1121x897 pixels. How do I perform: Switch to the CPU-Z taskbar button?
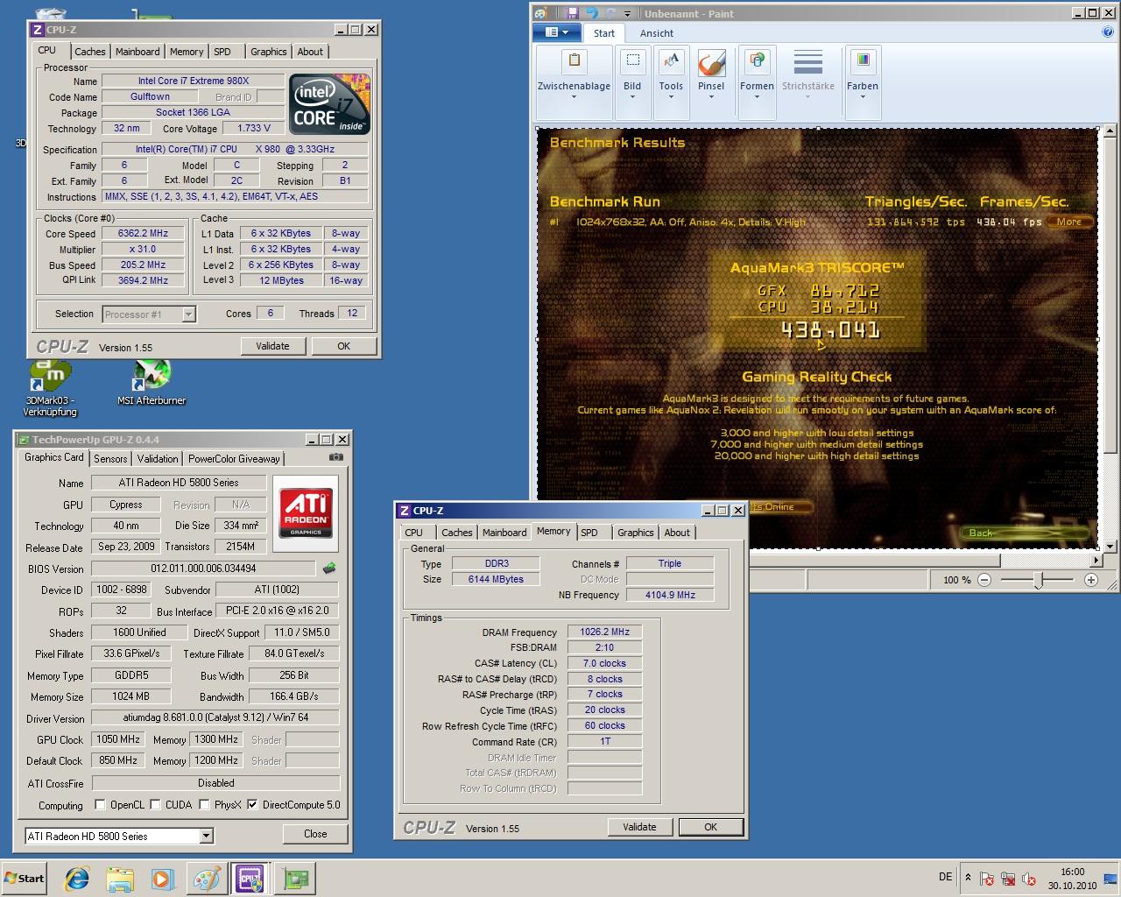250,879
